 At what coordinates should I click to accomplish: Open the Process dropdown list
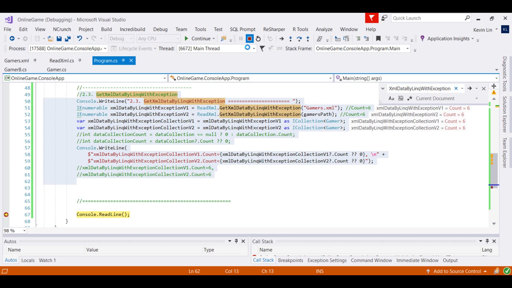105,49
